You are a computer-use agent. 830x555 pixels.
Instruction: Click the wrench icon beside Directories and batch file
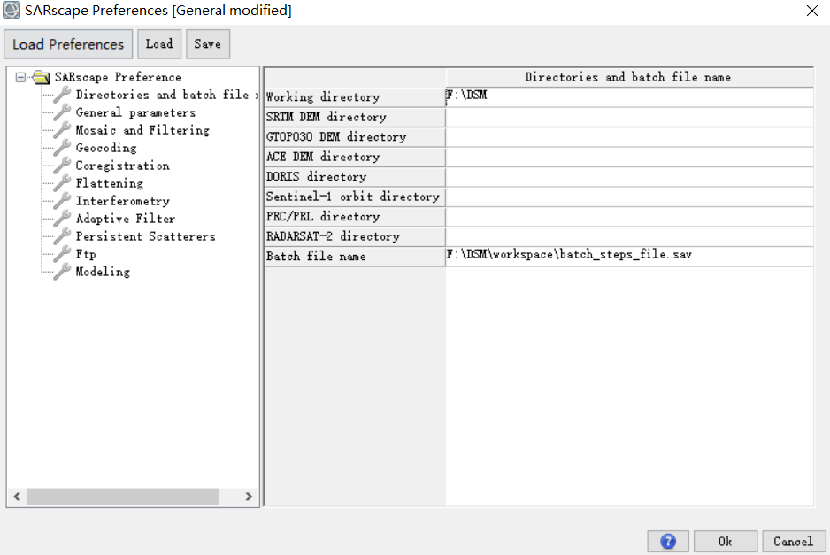62,94
